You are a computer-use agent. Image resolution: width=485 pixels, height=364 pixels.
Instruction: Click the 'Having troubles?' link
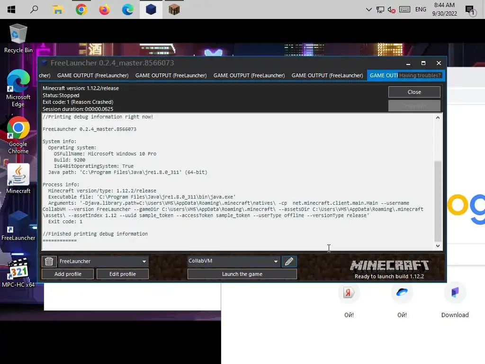click(x=420, y=75)
